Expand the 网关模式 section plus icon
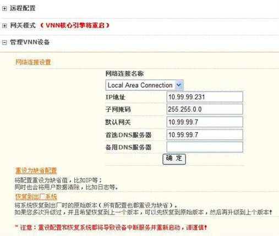Viewport: 279px width, 236px height. click(x=4, y=26)
